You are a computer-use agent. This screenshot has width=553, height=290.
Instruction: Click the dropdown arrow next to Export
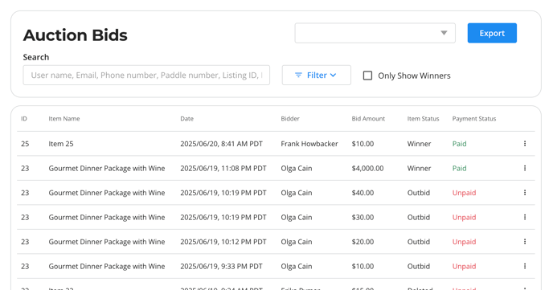coord(444,33)
